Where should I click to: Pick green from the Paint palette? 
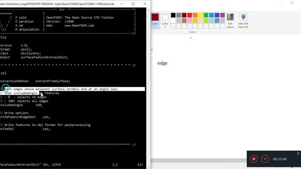[206, 15]
